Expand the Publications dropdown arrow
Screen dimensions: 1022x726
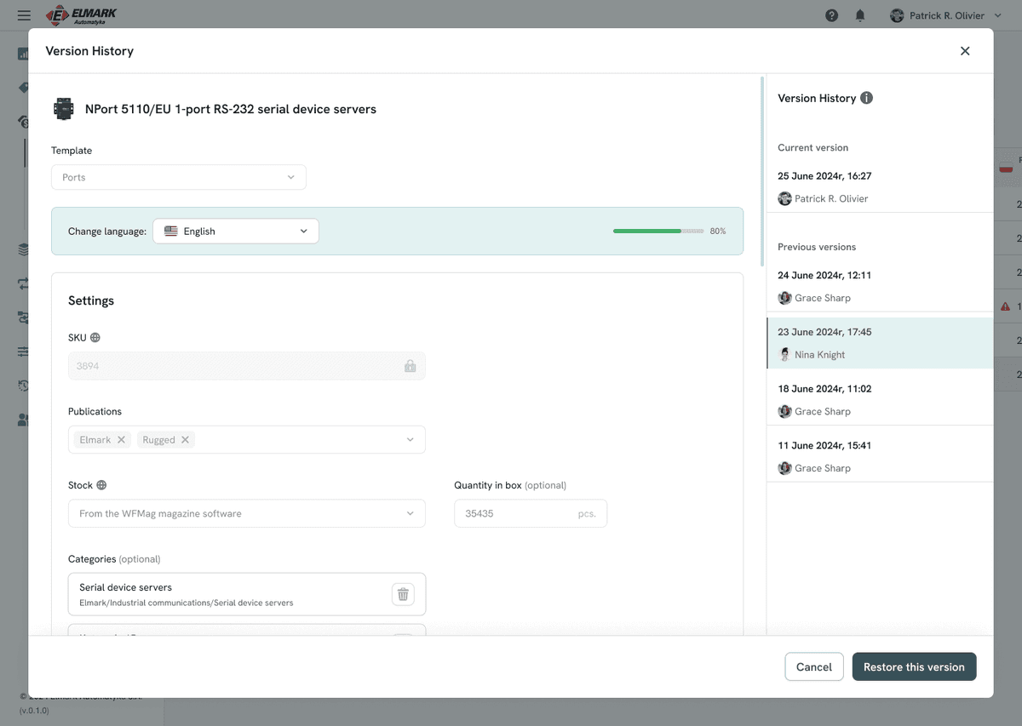pyautogui.click(x=410, y=440)
